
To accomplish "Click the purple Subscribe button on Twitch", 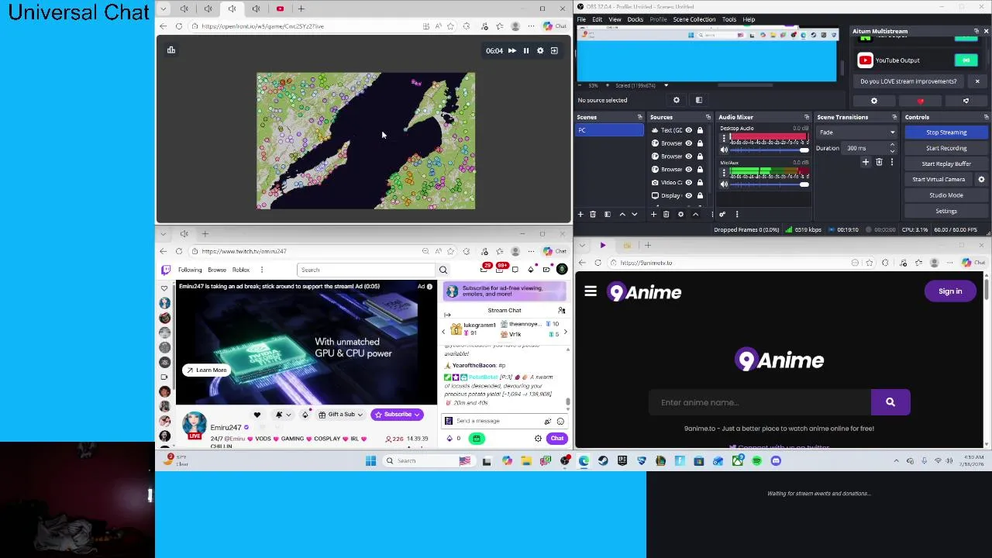I will [397, 415].
